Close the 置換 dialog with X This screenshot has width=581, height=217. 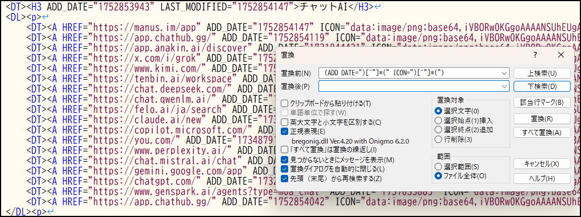pos(560,55)
